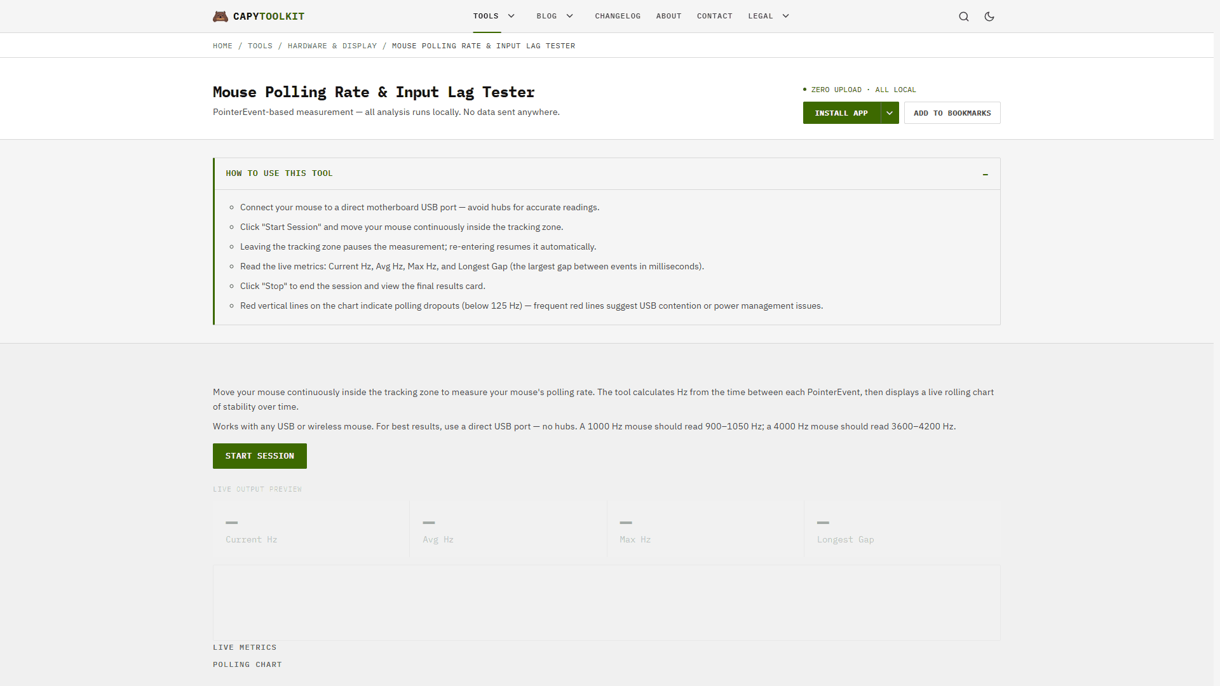Open Hardware & Display breadcrumb link
1220x686 pixels.
[x=332, y=46]
